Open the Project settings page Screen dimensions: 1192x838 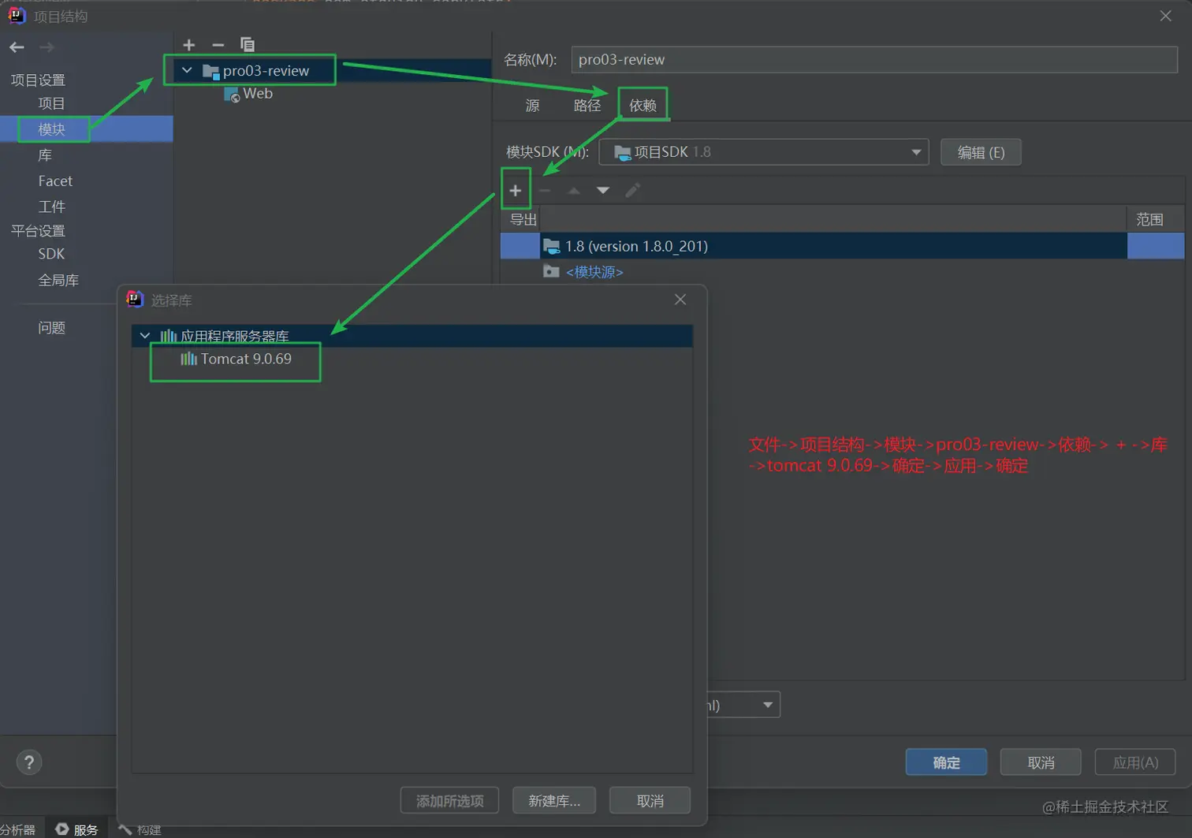click(x=52, y=103)
